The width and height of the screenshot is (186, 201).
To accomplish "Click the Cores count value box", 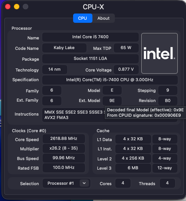I will pos(123,183).
